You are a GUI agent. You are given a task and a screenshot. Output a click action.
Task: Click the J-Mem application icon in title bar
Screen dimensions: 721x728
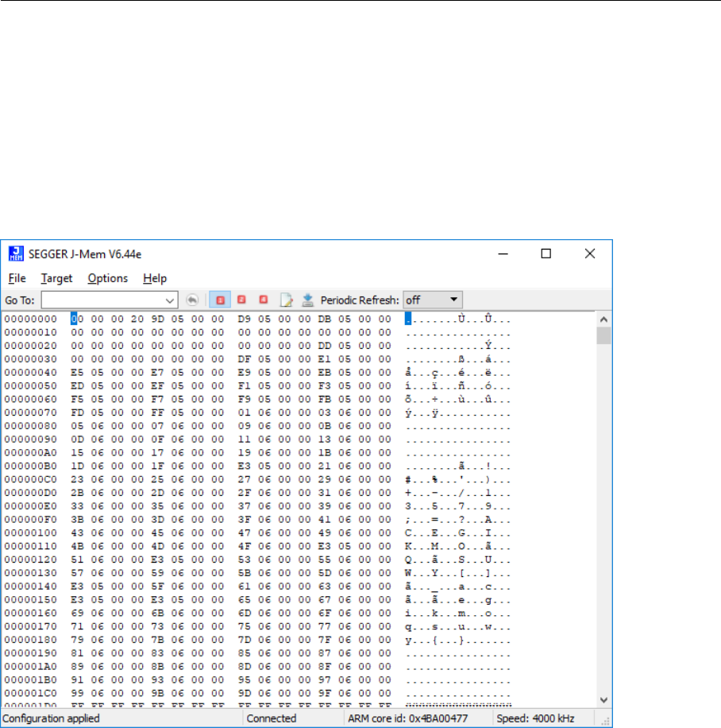pos(15,254)
